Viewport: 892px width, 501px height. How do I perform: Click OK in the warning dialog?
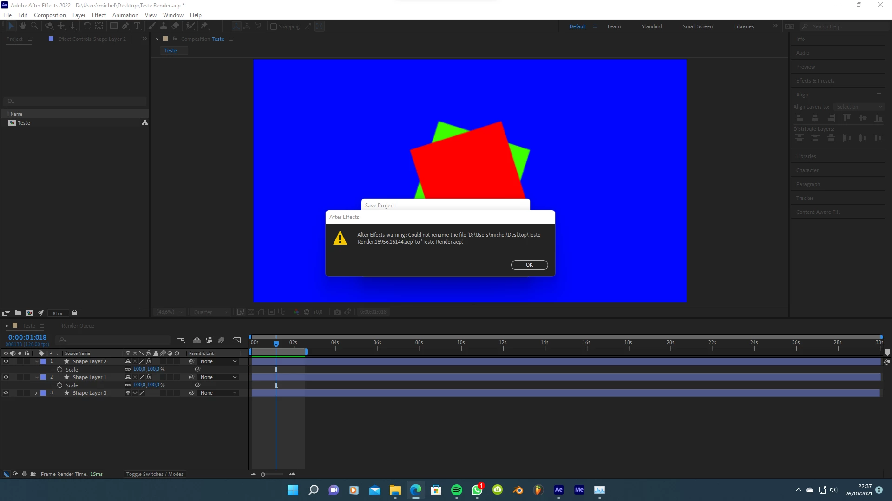point(529,265)
